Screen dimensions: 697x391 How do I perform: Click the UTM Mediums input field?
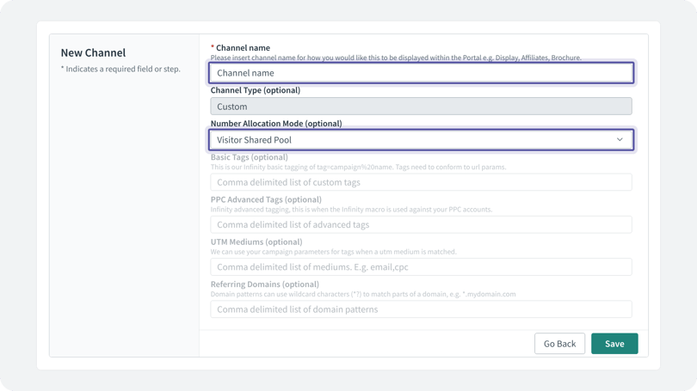(x=421, y=267)
